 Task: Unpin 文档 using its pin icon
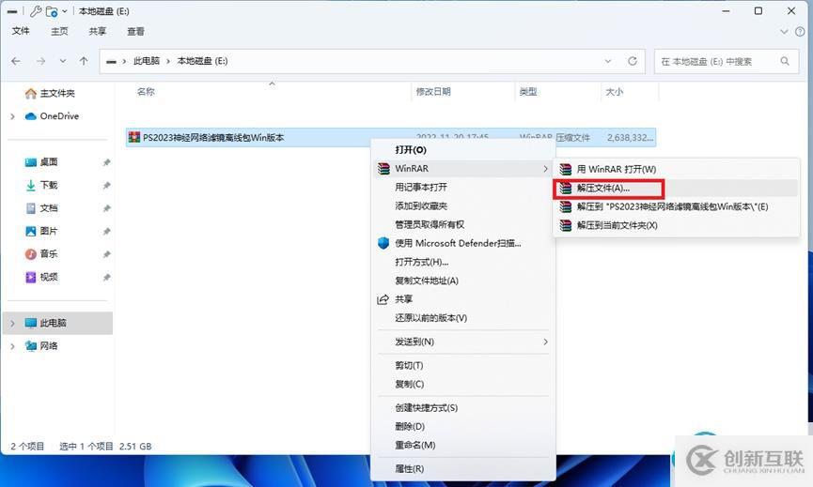[106, 208]
